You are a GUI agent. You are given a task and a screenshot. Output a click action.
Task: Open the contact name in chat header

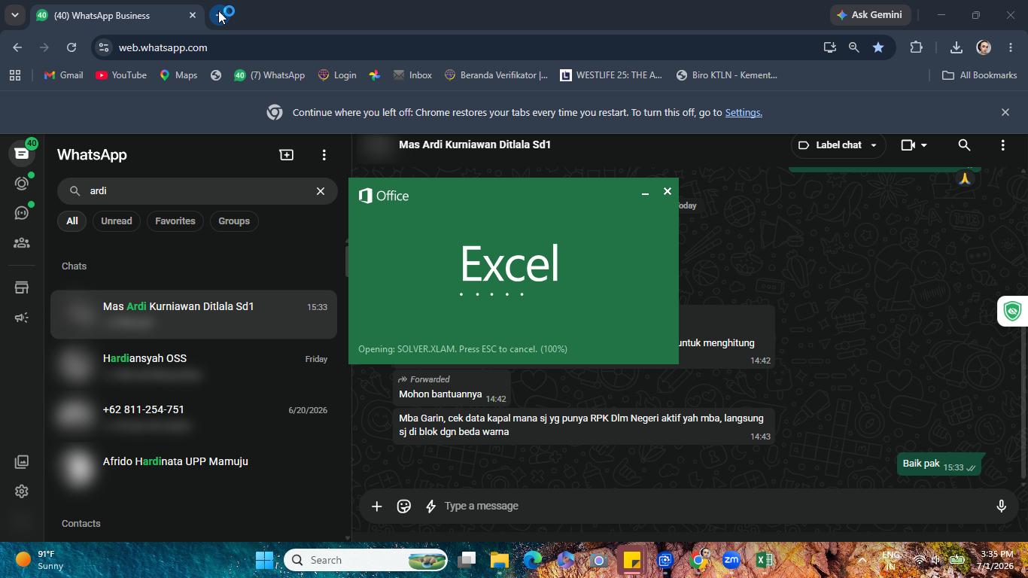[475, 144]
